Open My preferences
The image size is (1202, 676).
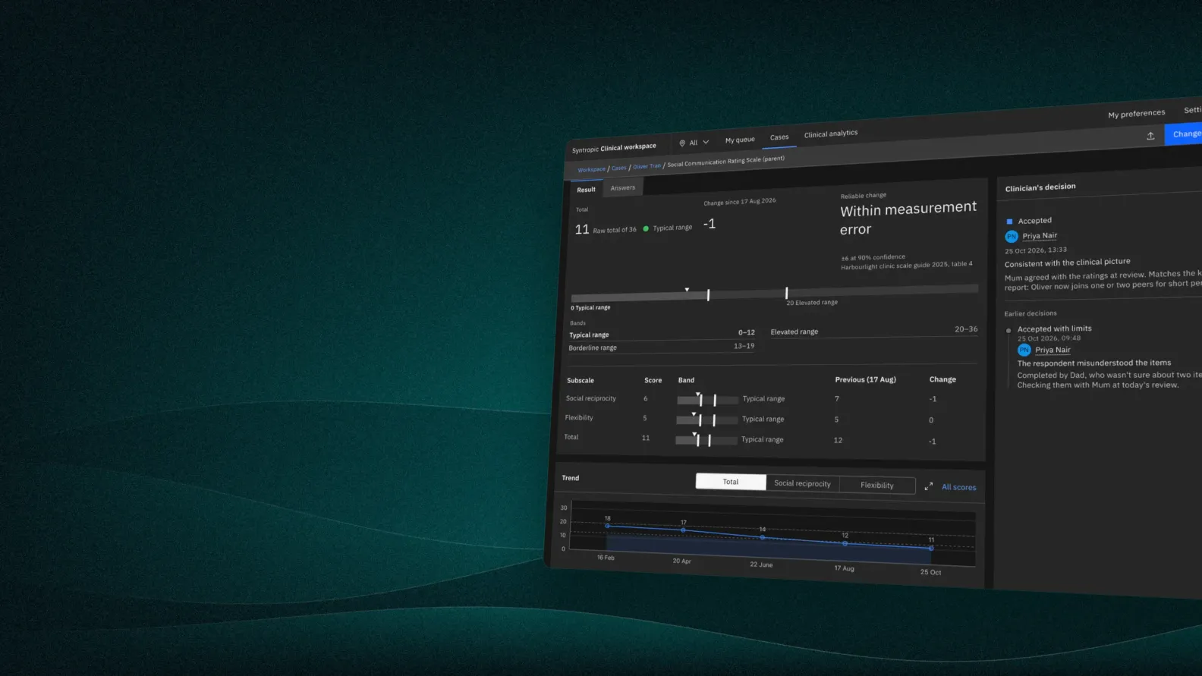(x=1136, y=114)
